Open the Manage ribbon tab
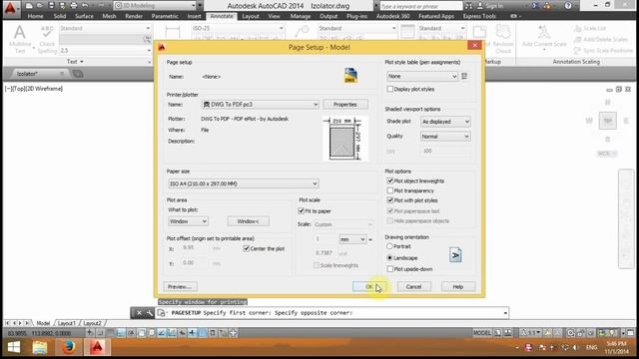The height and width of the screenshot is (359, 639). (301, 16)
